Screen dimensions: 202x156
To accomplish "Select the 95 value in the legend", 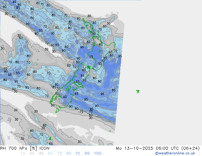I will tap(78, 153).
